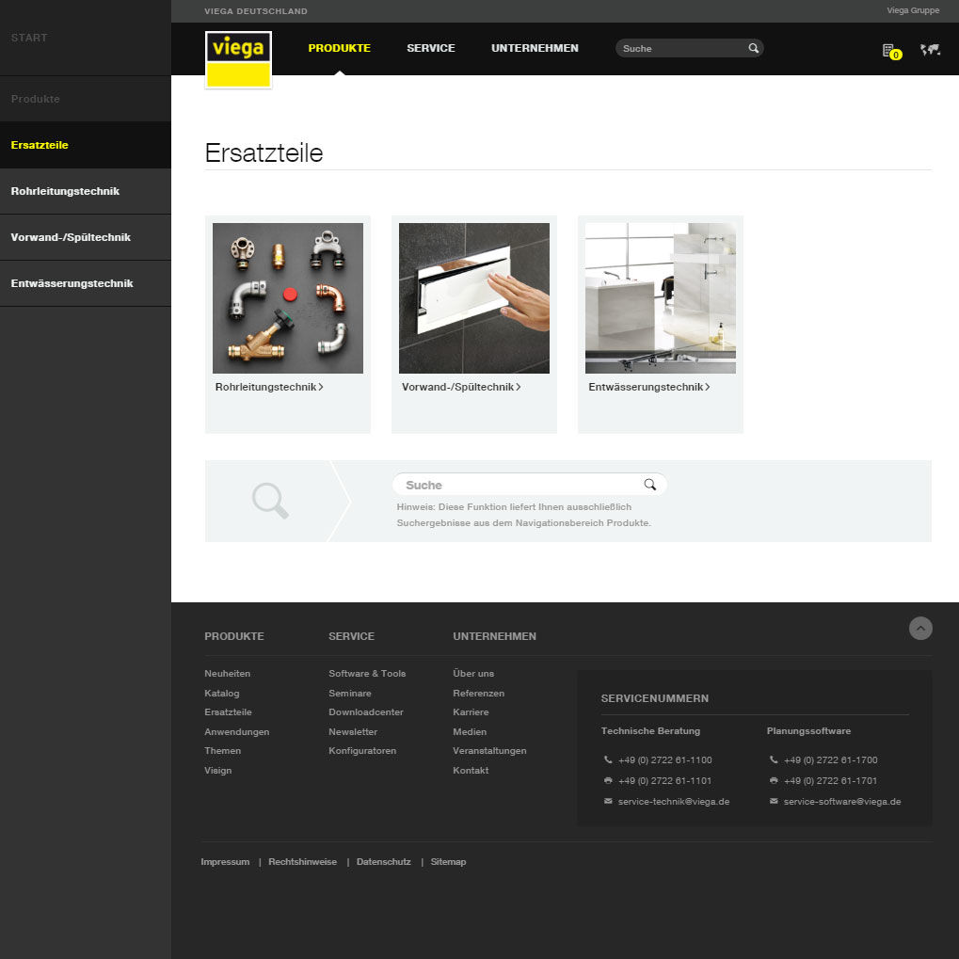The height and width of the screenshot is (959, 959).
Task: Open Referenzen in the footer
Action: [x=478, y=693]
